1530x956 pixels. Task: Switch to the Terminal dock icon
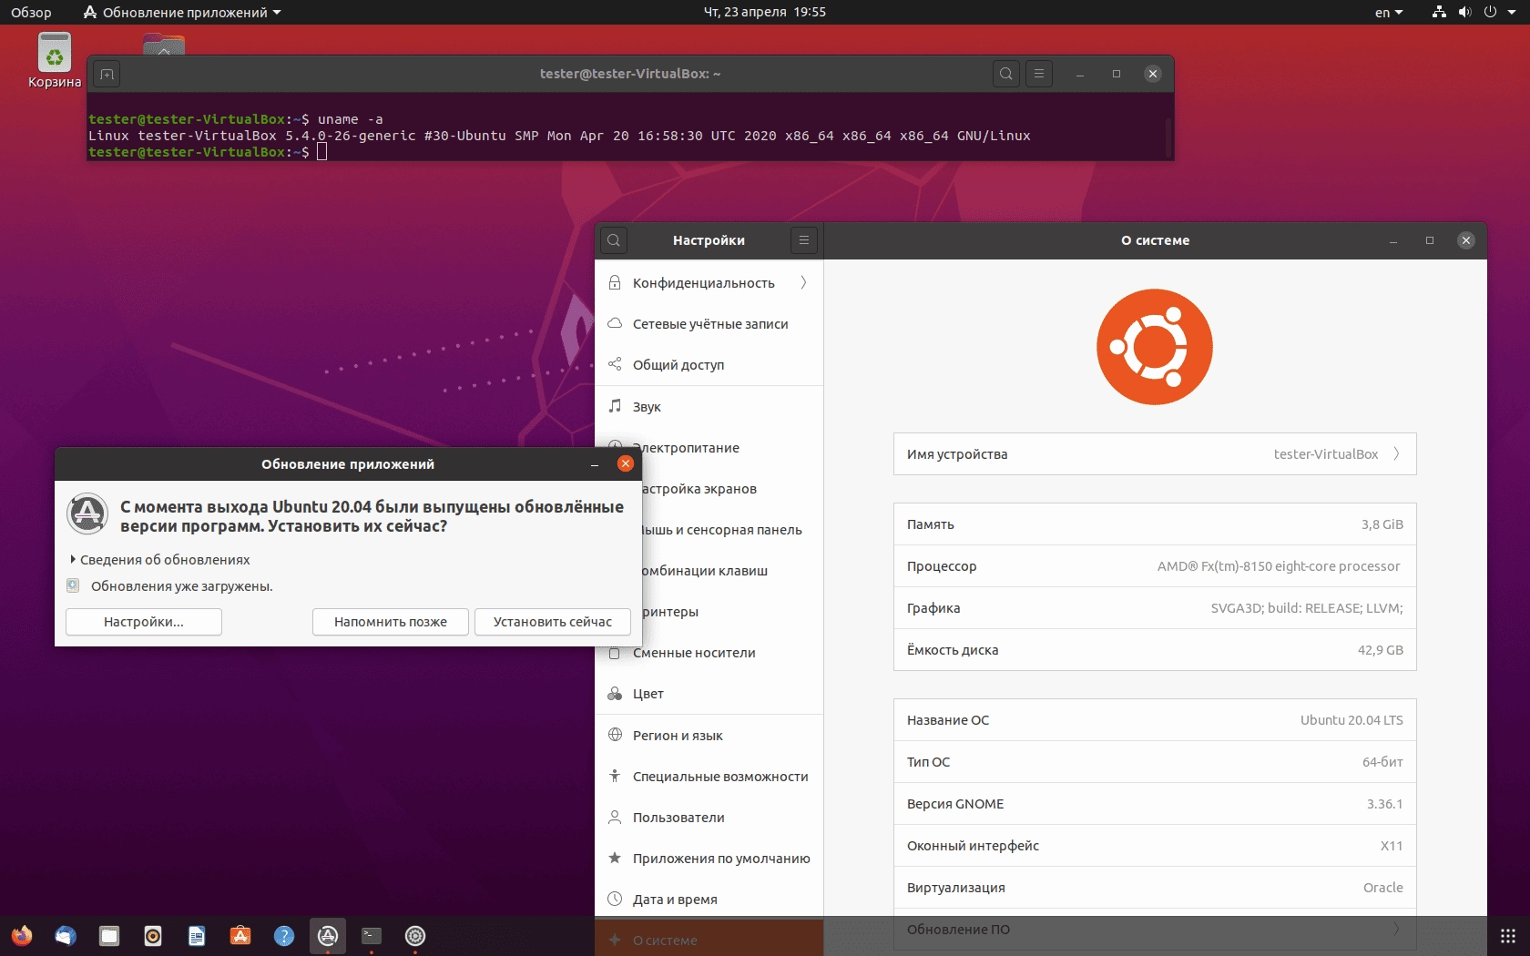pos(372,936)
